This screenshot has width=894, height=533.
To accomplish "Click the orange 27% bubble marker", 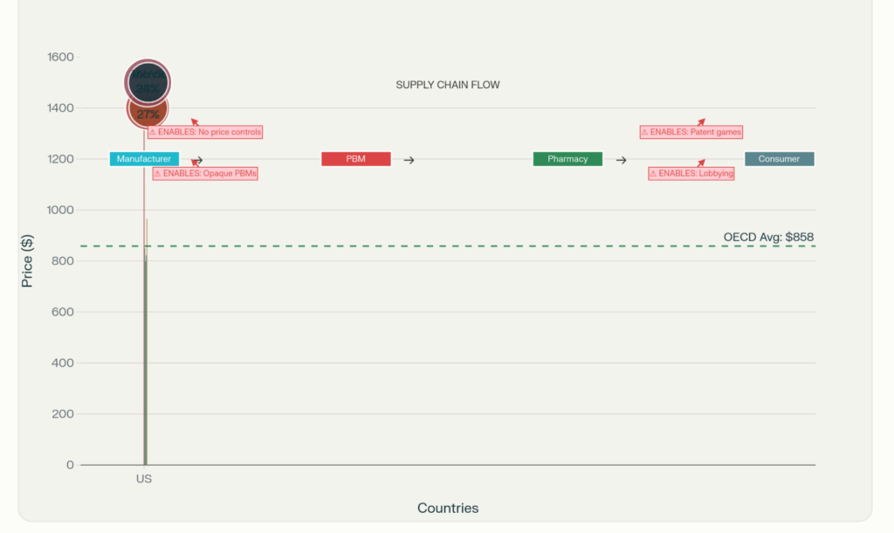I will pos(148,112).
